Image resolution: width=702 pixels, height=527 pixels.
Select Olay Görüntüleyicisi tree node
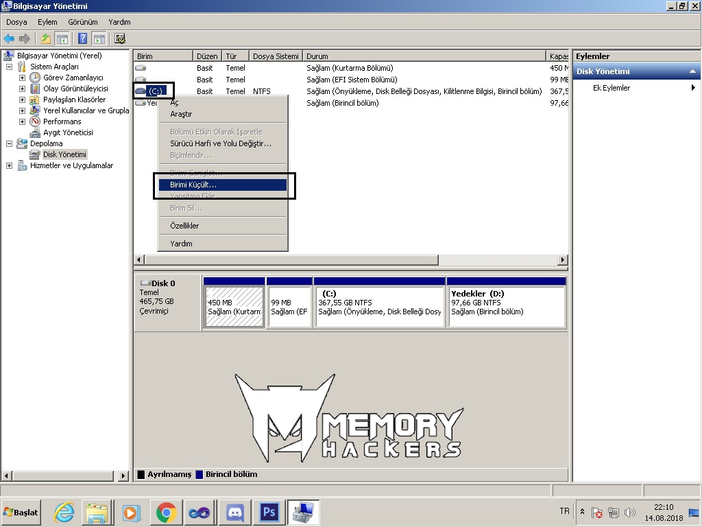pos(75,89)
